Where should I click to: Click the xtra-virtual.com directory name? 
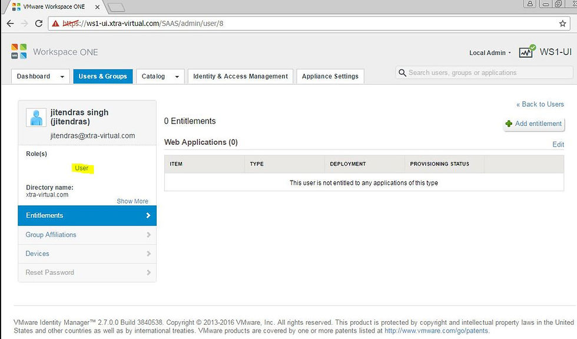(47, 195)
